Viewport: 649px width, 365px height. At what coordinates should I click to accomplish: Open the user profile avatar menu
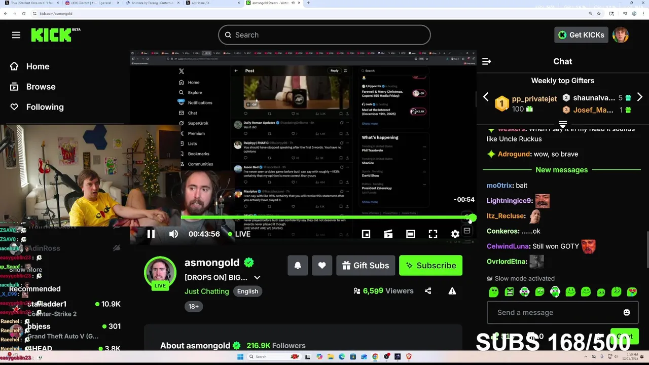621,35
